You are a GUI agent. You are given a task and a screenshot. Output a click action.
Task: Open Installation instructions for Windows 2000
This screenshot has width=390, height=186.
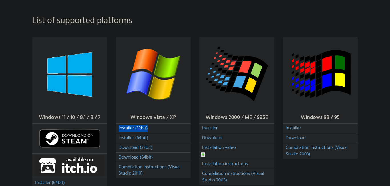click(225, 164)
